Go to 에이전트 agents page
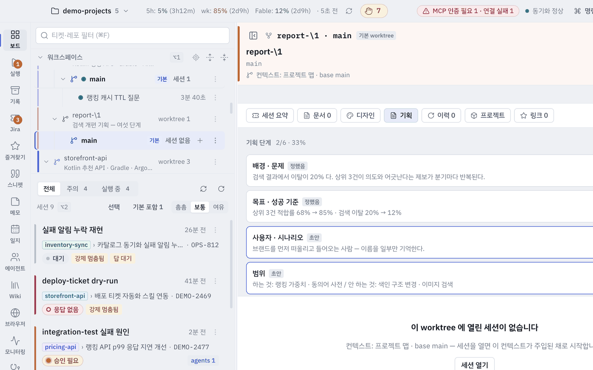The width and height of the screenshot is (593, 370). [15, 262]
